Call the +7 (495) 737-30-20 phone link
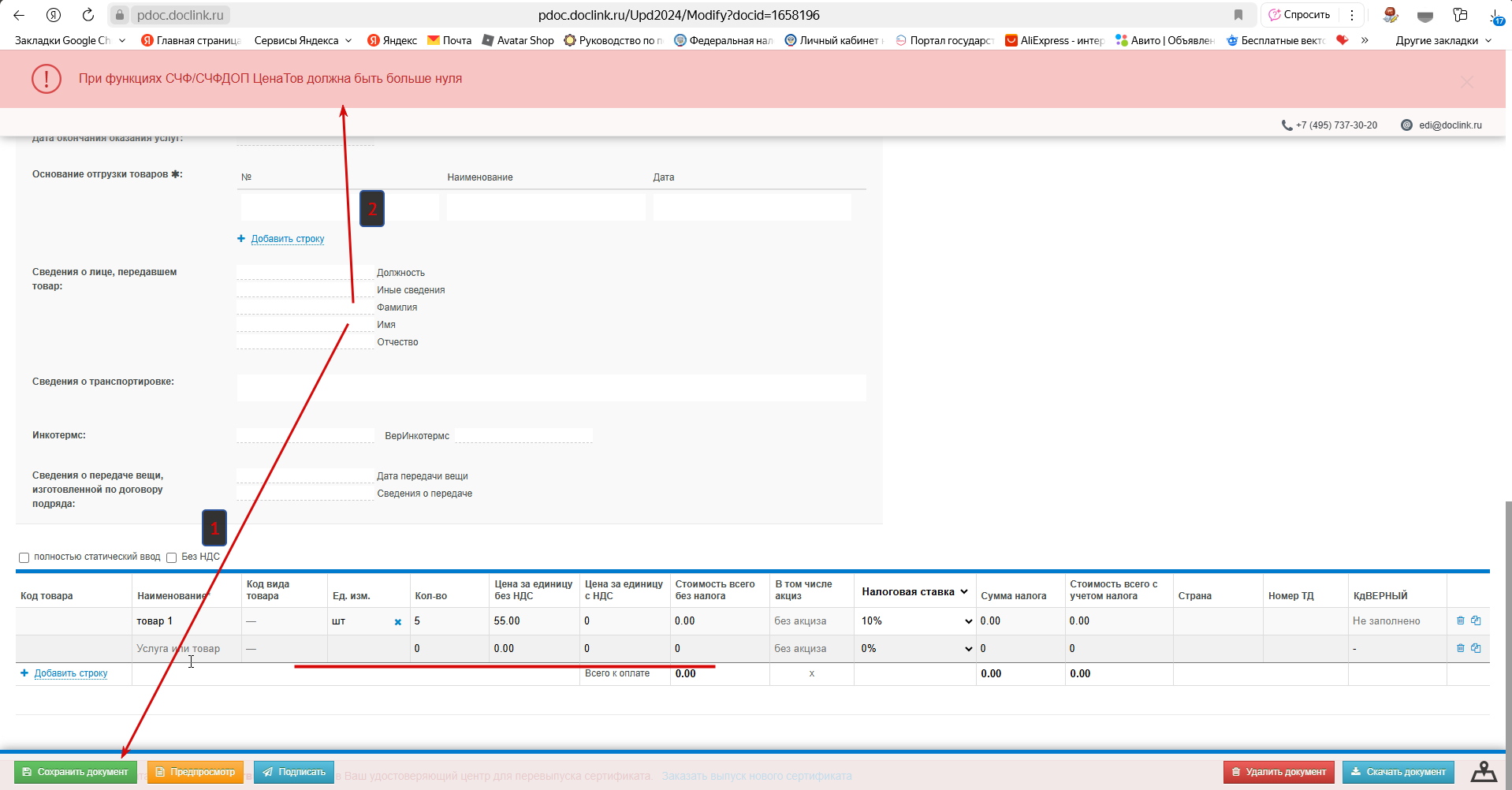Image resolution: width=1512 pixels, height=790 pixels. pos(1329,125)
